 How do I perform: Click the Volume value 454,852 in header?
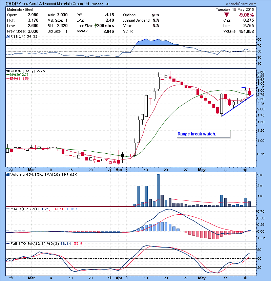point(246,31)
